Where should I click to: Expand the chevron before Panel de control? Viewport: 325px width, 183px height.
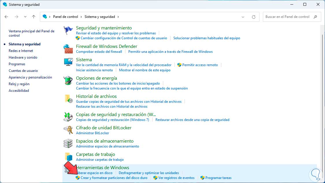point(50,17)
